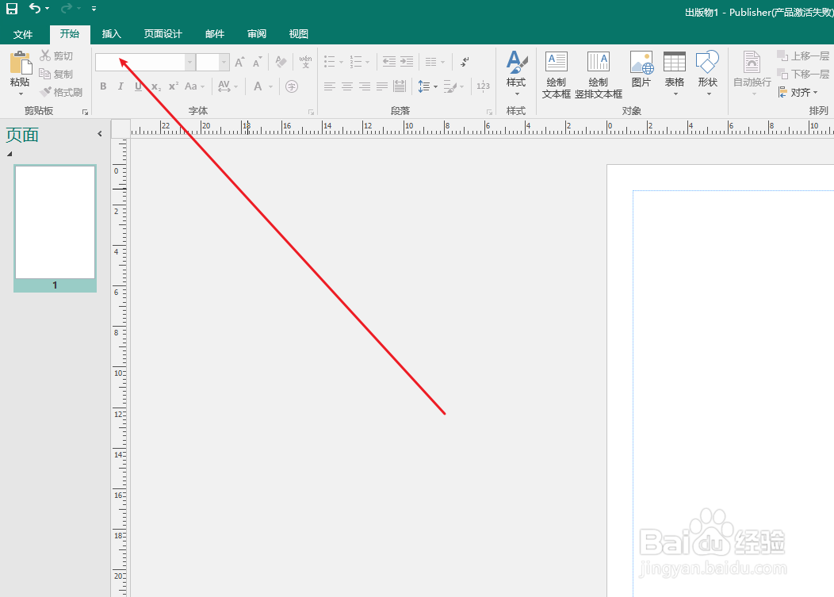Screen dimensions: 834x597
Task: Switch to the 邮件 tab
Action: pyautogui.click(x=214, y=34)
